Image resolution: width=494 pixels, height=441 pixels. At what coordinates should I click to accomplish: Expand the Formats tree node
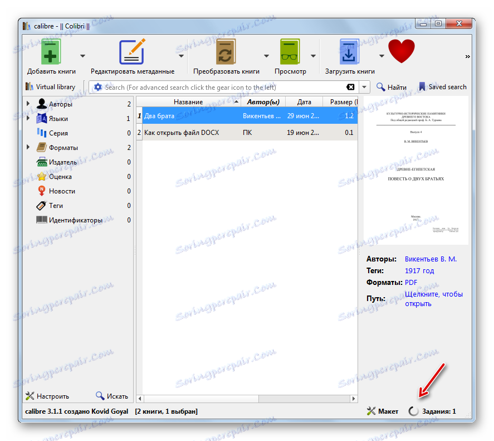(28, 147)
